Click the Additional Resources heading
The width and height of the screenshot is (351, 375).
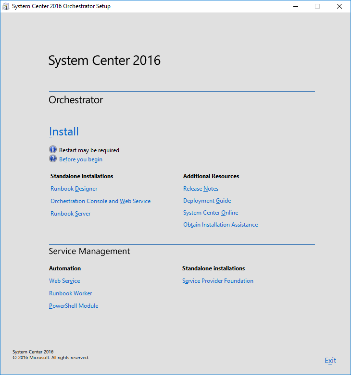[x=211, y=176]
